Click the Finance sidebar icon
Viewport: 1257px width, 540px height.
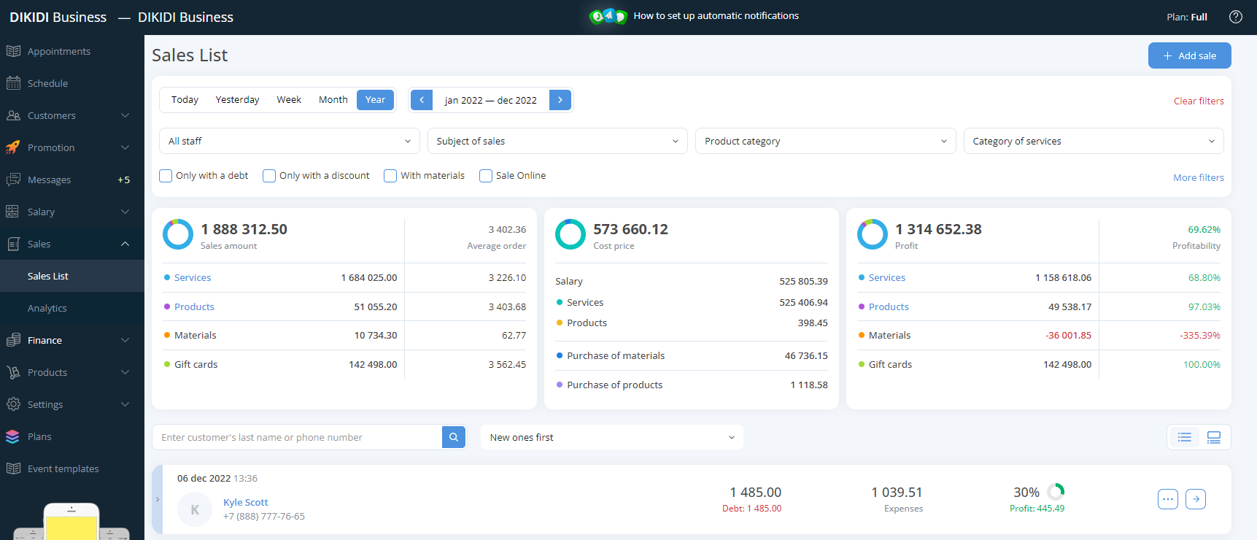[x=13, y=340]
